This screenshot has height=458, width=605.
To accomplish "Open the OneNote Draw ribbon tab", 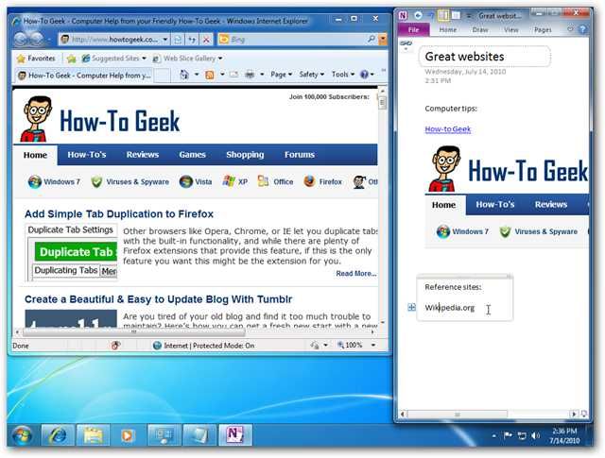I will point(480,29).
